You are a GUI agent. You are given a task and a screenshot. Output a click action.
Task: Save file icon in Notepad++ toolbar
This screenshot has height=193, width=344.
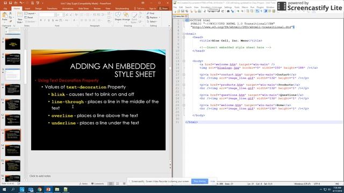tap(183, 11)
